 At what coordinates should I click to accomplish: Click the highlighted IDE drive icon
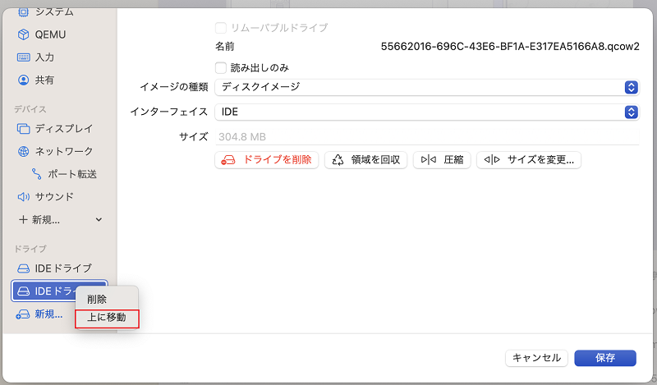24,291
